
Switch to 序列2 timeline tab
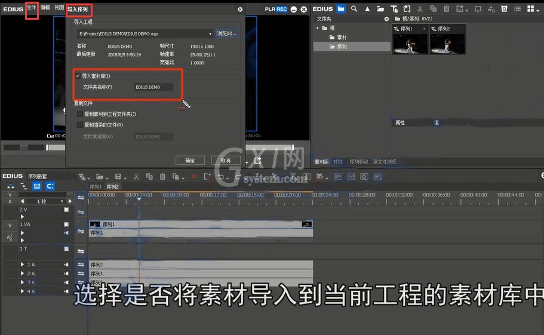(112, 186)
